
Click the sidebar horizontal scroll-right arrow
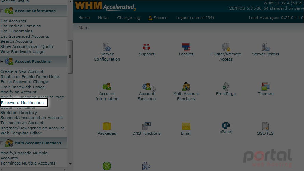coord(65,169)
